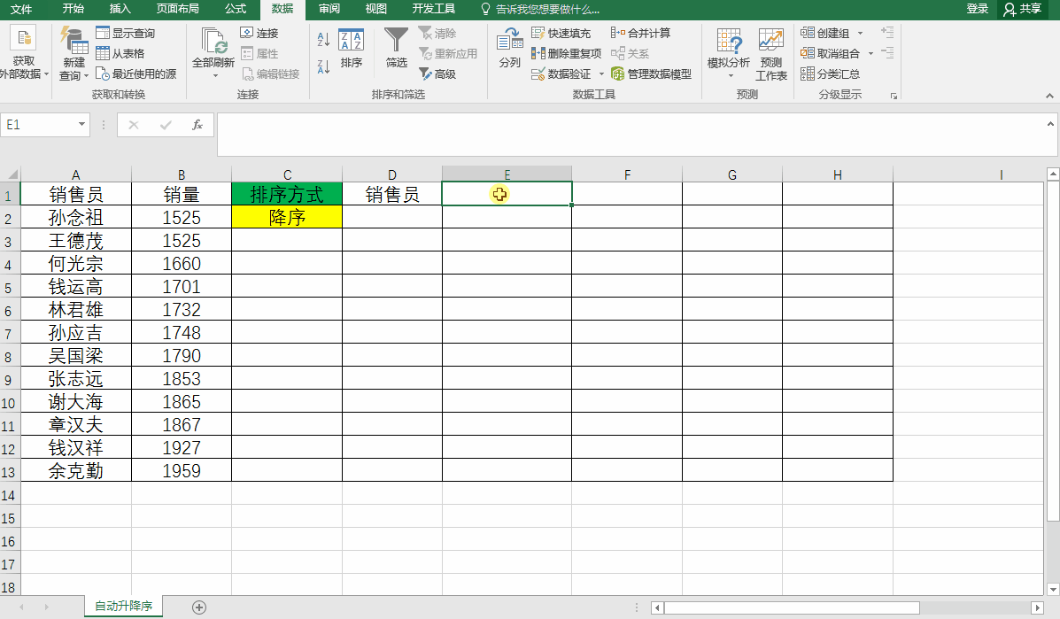
Task: Switch to the View tab
Action: pos(375,9)
